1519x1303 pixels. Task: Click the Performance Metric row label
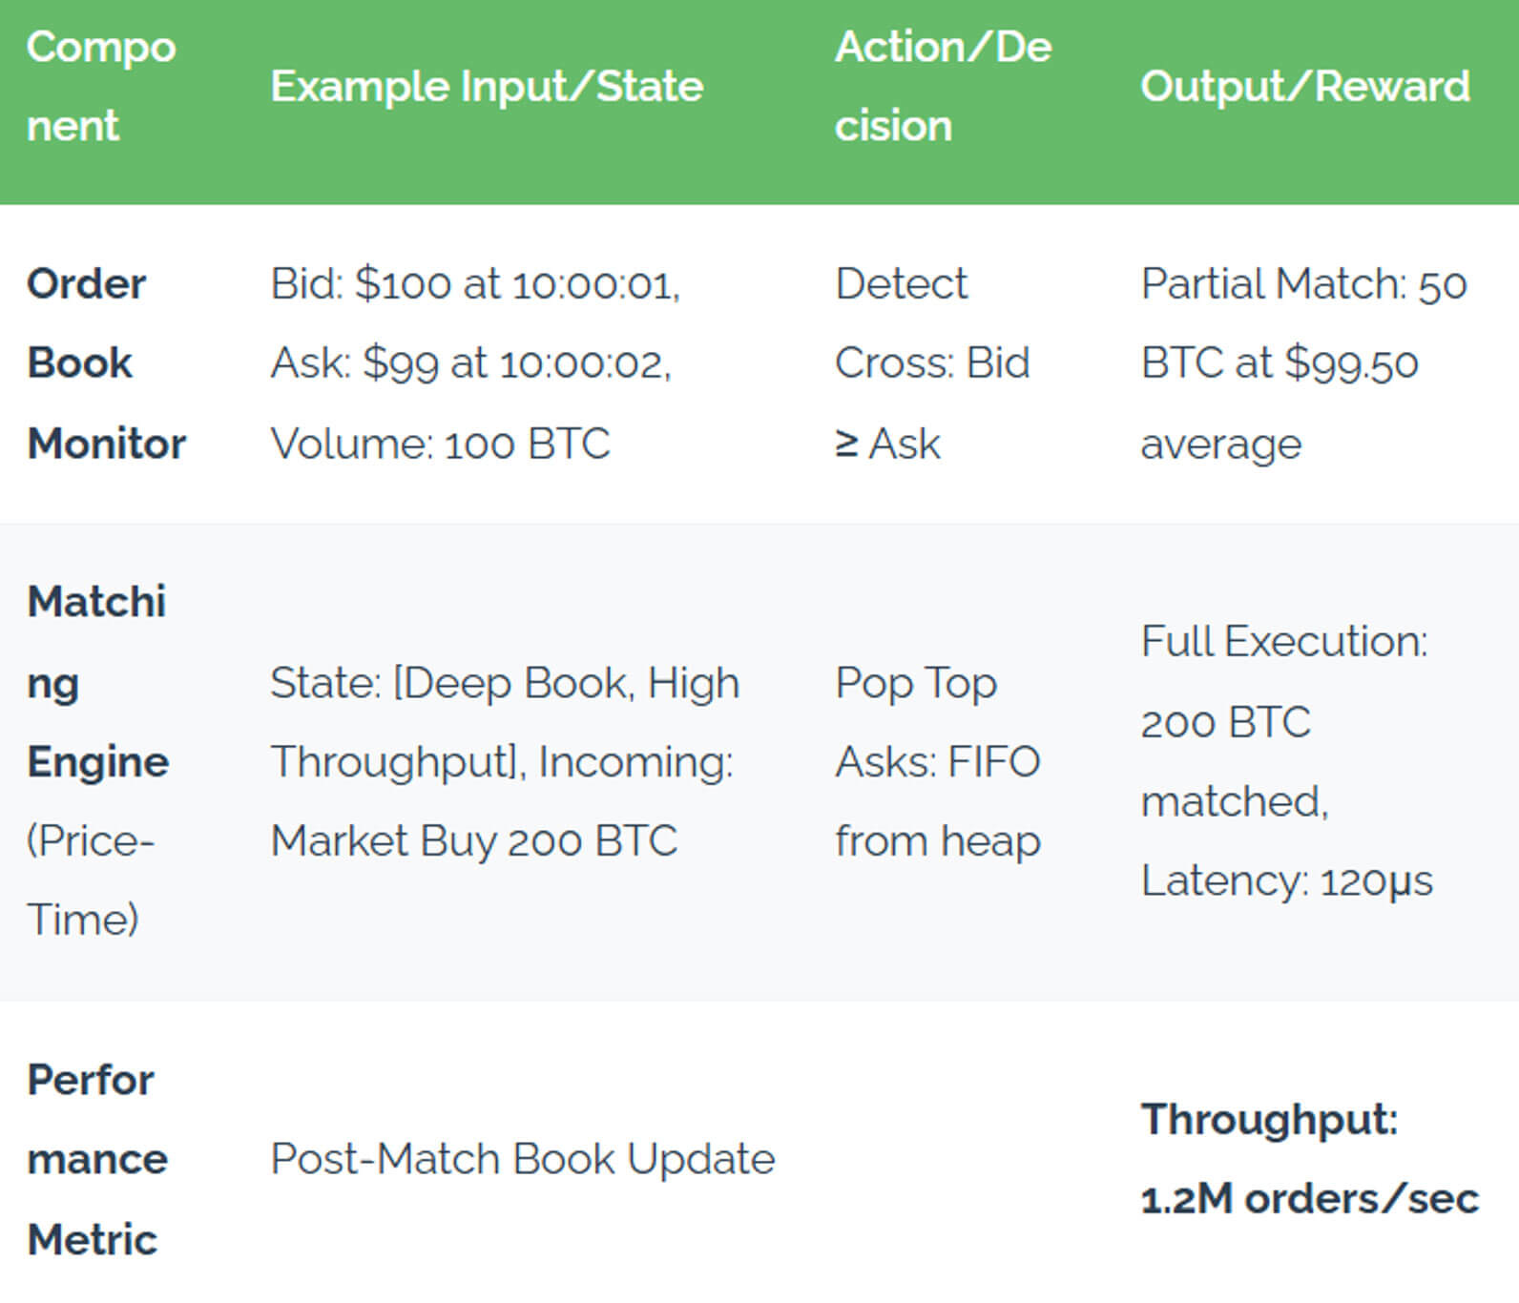click(97, 1160)
